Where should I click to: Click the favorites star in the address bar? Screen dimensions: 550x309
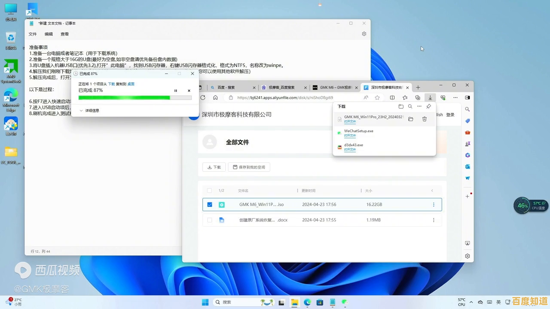pos(377,97)
